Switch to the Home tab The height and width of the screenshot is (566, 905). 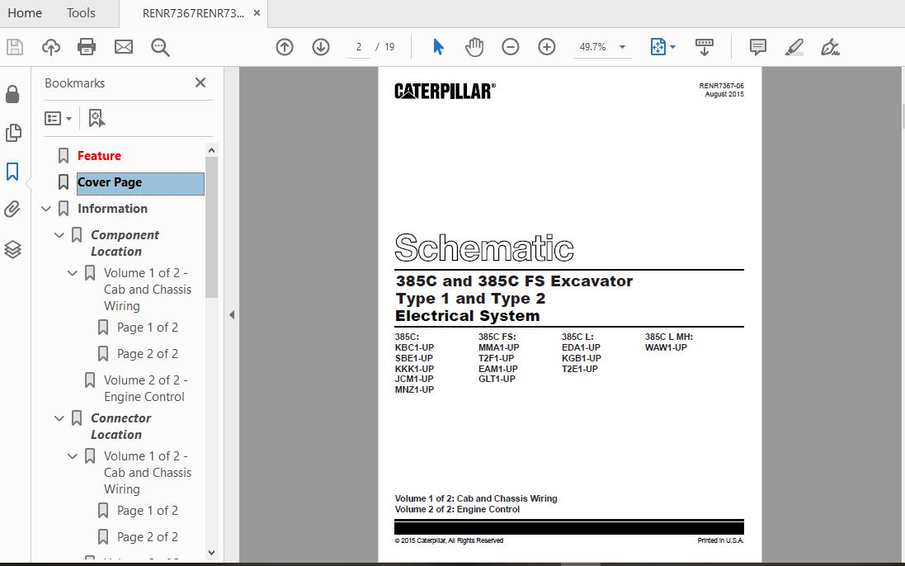(x=24, y=12)
